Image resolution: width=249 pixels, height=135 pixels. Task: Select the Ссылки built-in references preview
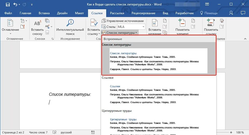coord(158,94)
